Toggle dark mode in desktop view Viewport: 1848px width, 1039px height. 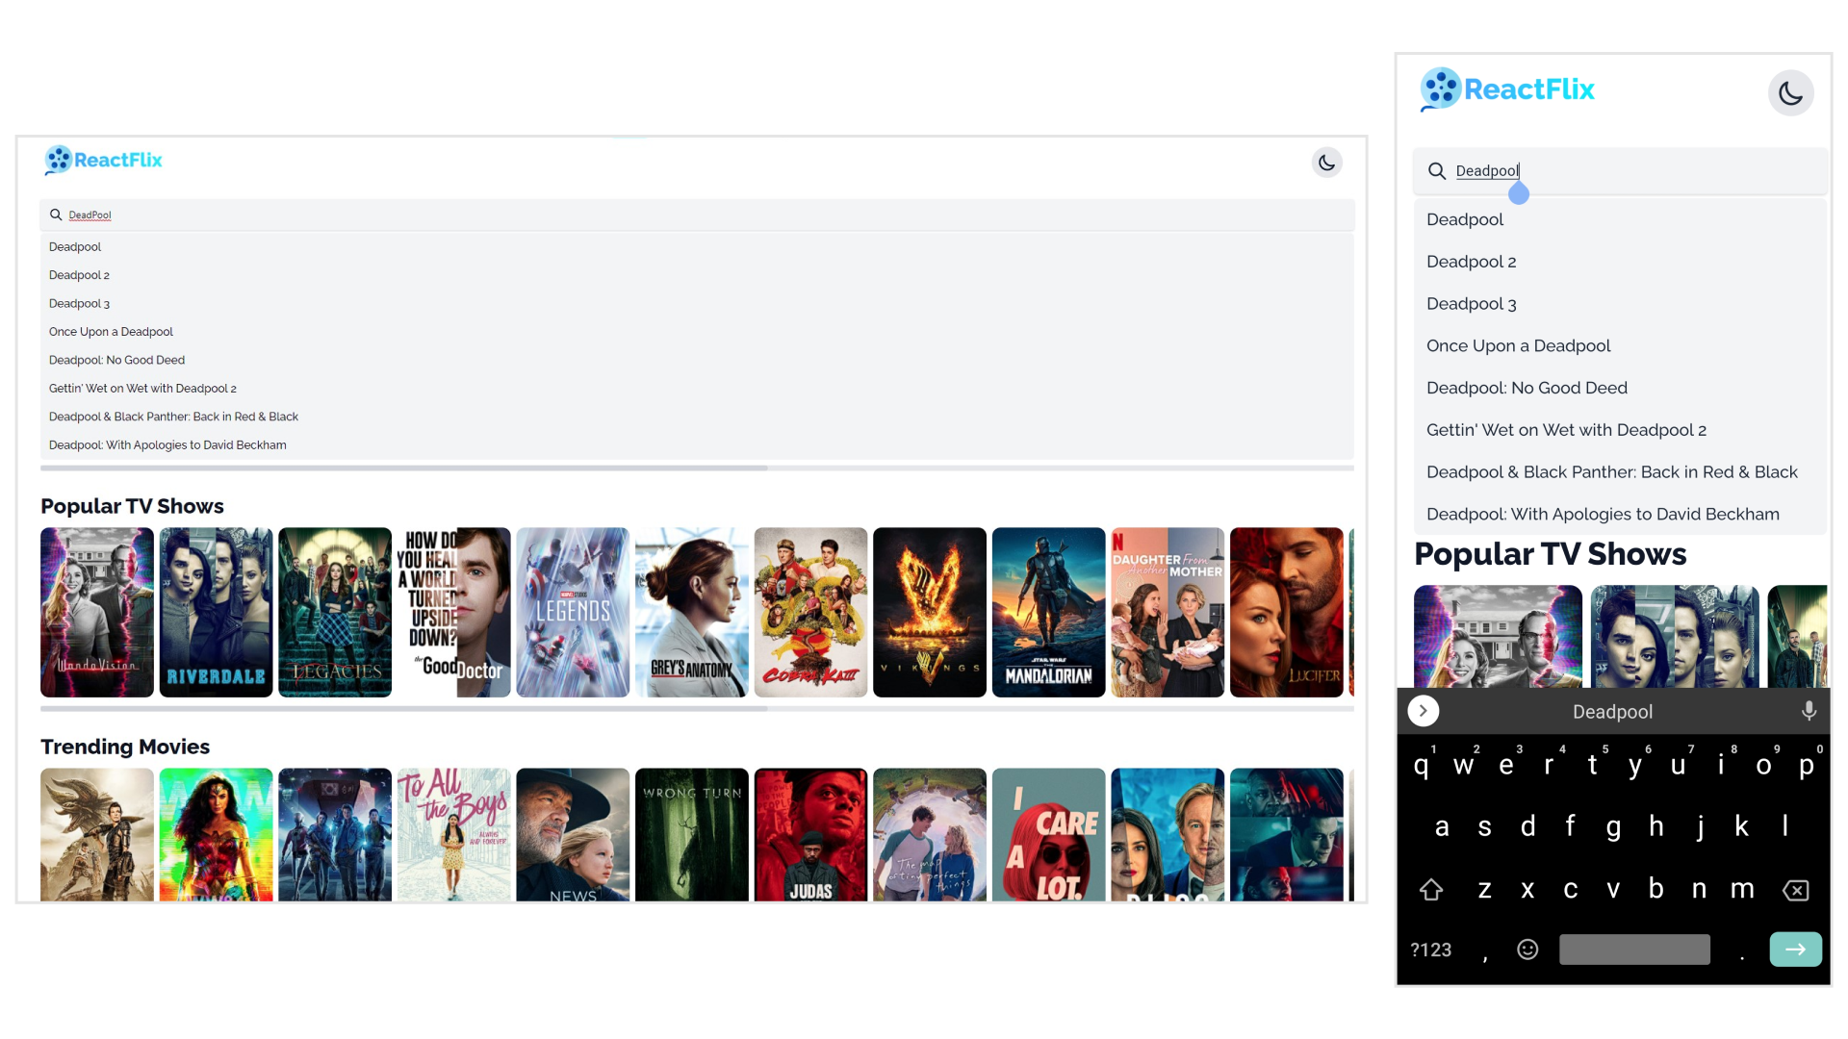pyautogui.click(x=1326, y=163)
